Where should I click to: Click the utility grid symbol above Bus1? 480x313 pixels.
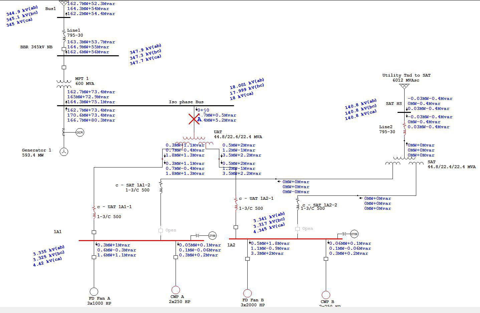[x=63, y=3]
